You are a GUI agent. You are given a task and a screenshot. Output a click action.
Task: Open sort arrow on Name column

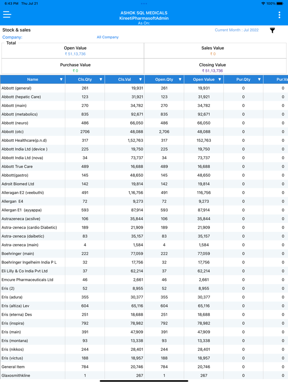pyautogui.click(x=61, y=79)
